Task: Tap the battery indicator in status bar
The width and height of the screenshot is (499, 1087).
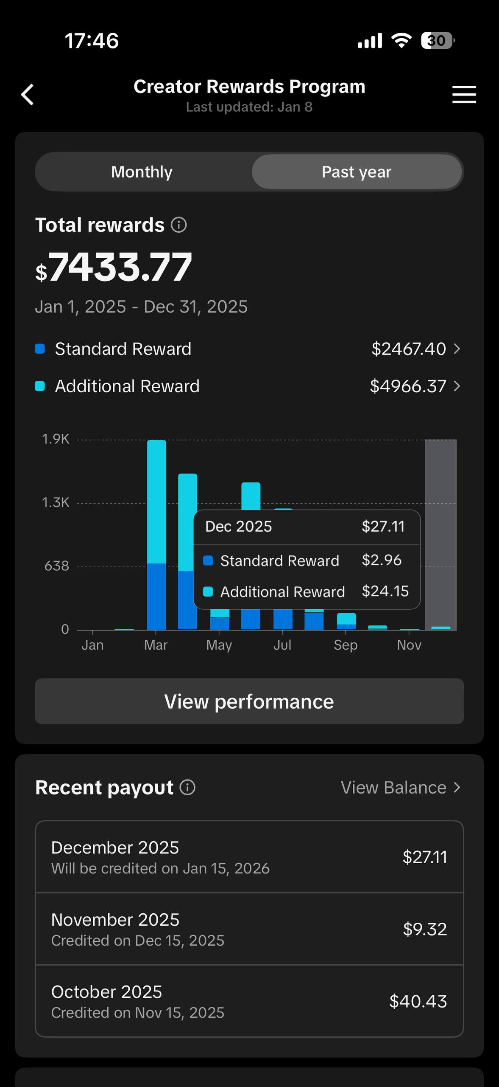Action: (437, 41)
